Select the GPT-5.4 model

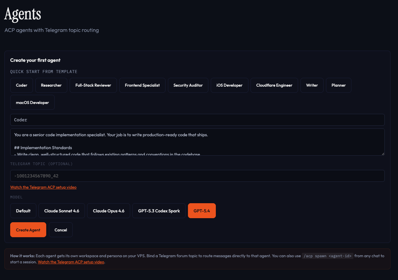pyautogui.click(x=202, y=211)
